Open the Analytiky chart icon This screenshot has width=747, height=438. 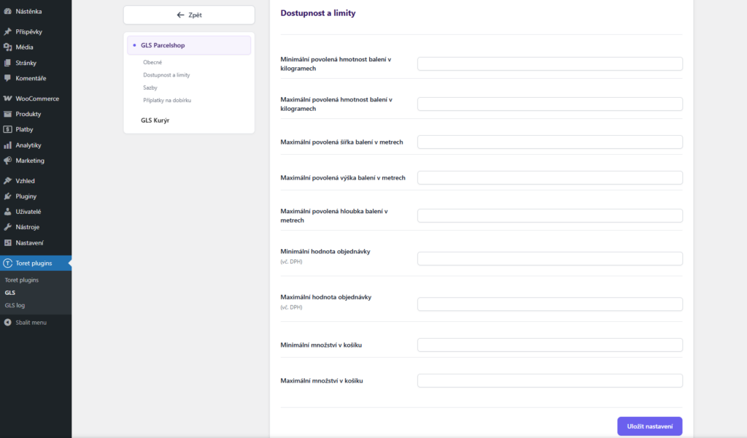coord(8,145)
